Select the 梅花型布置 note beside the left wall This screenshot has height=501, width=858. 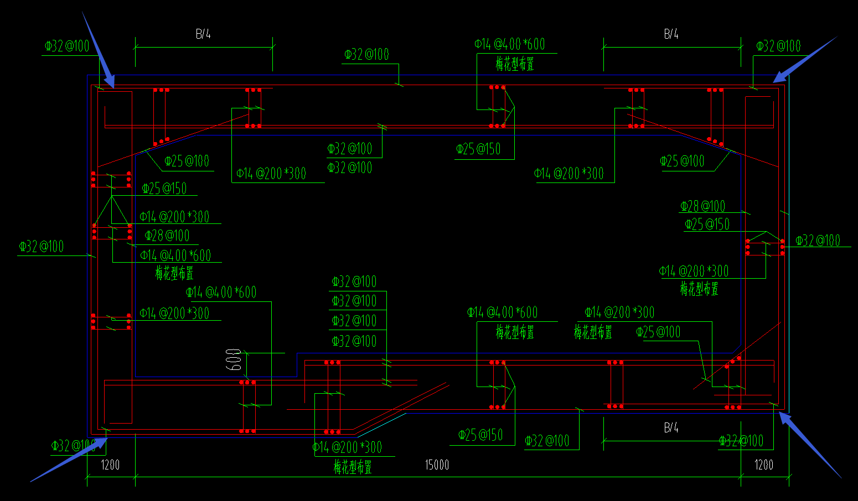174,273
